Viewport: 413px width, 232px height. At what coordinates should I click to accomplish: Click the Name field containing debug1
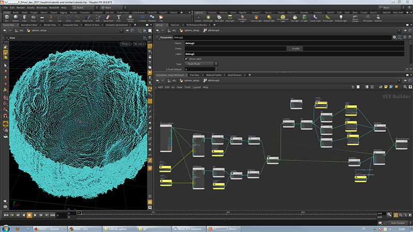tap(294, 43)
